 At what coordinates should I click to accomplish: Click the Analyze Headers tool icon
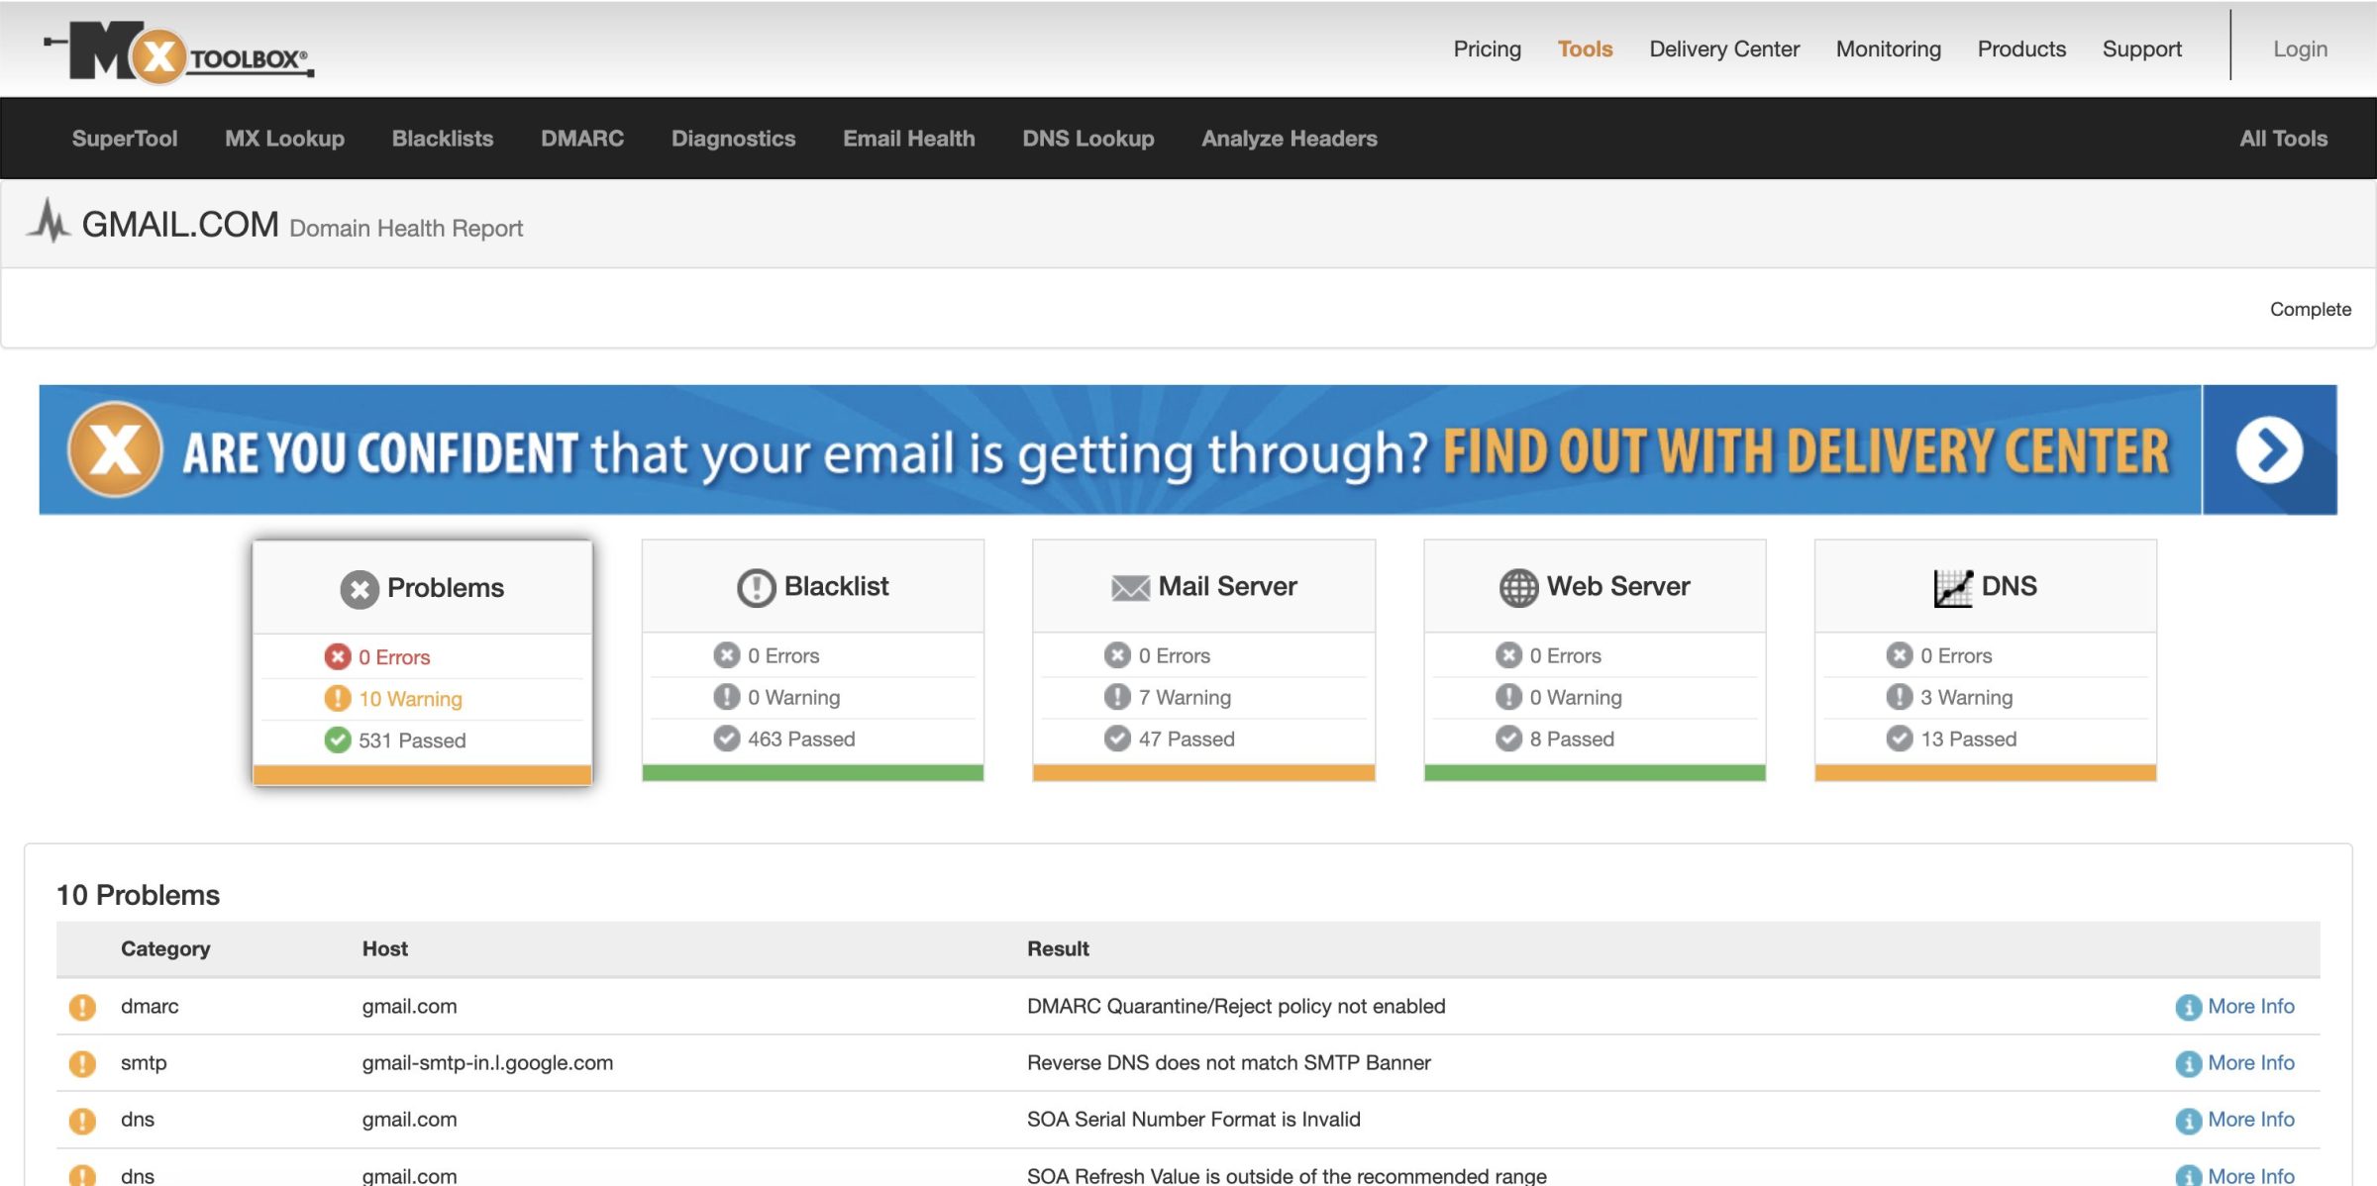(x=1289, y=137)
